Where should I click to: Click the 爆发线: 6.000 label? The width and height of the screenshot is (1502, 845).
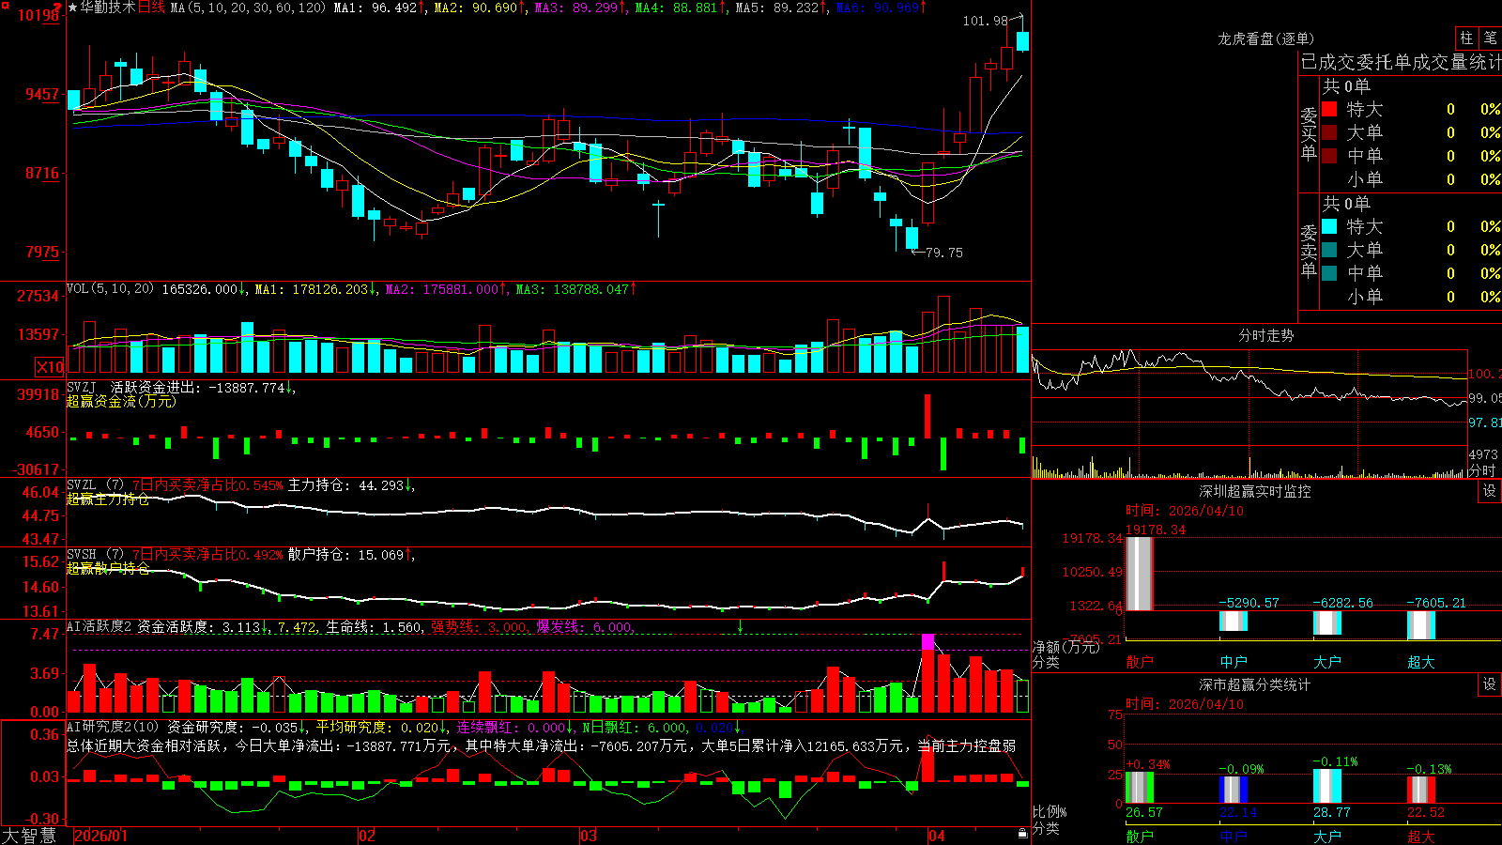(x=584, y=627)
